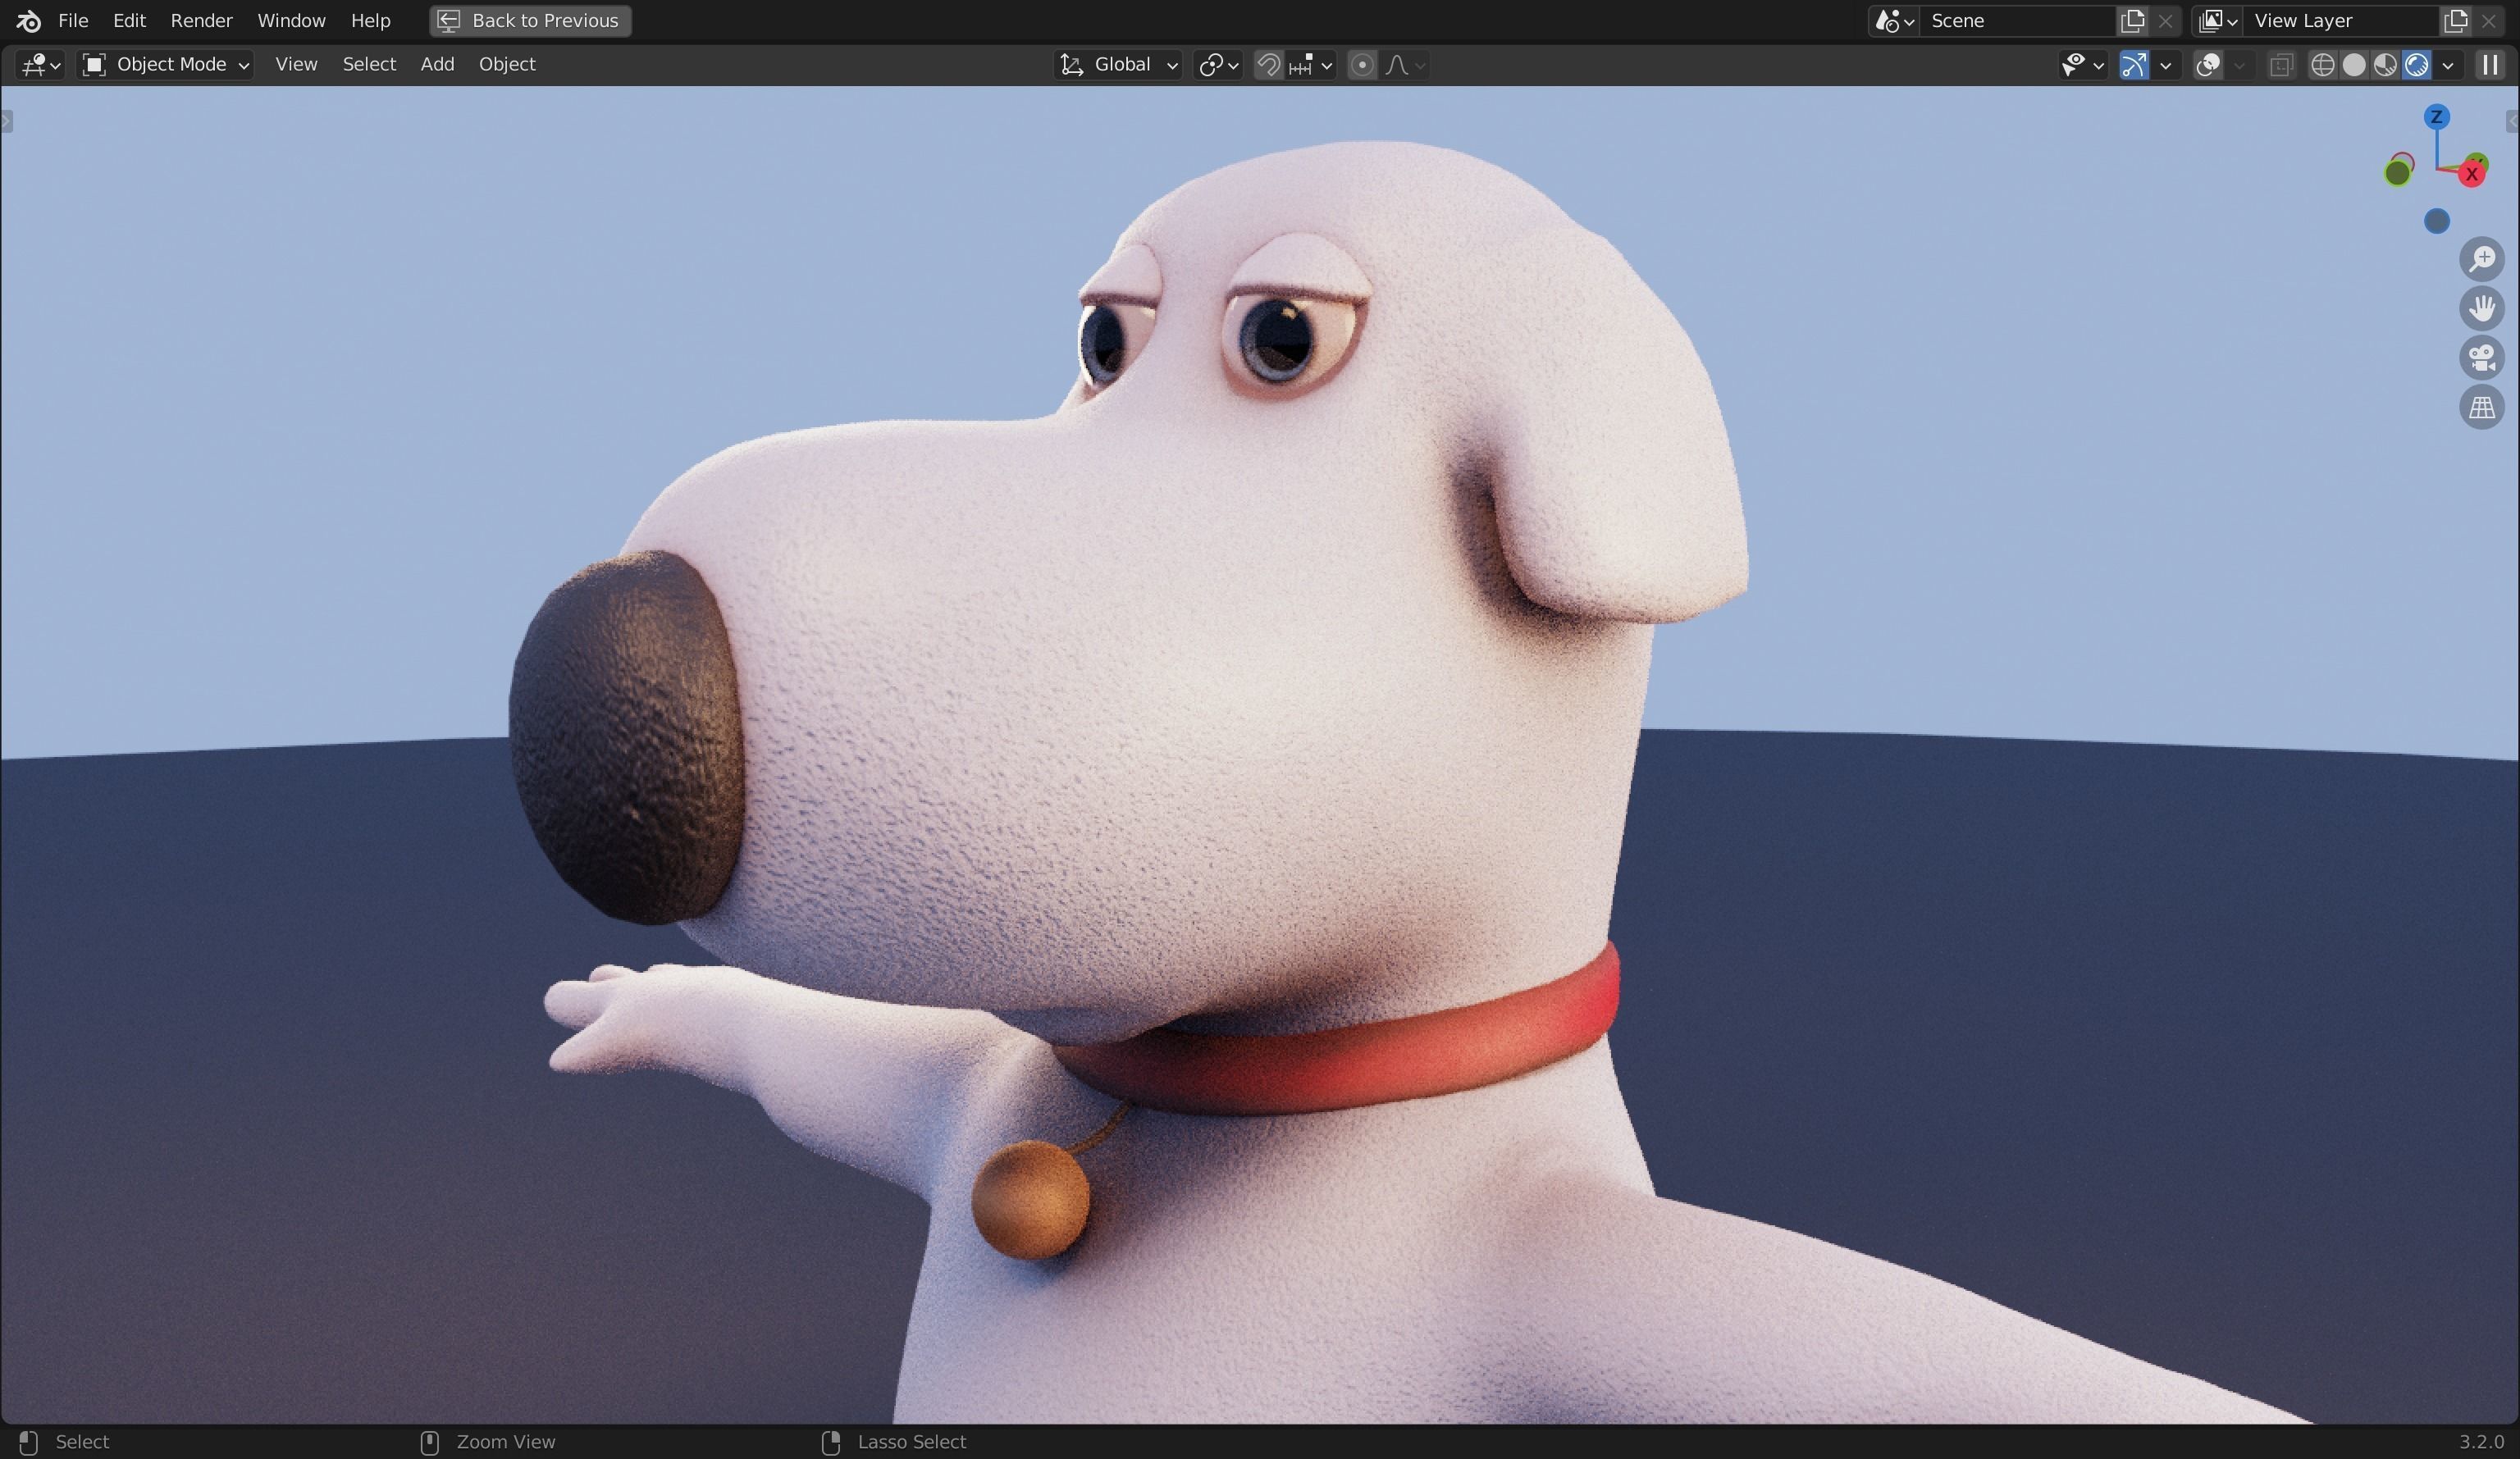This screenshot has height=1459, width=2520.
Task: Click the orange collar tag sphere
Action: 1031,1199
